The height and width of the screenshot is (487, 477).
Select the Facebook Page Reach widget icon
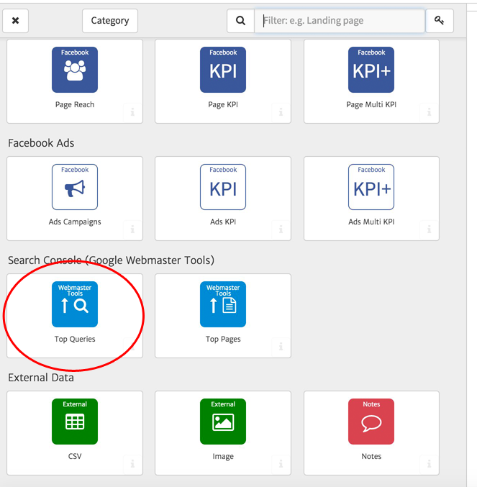[x=75, y=70]
